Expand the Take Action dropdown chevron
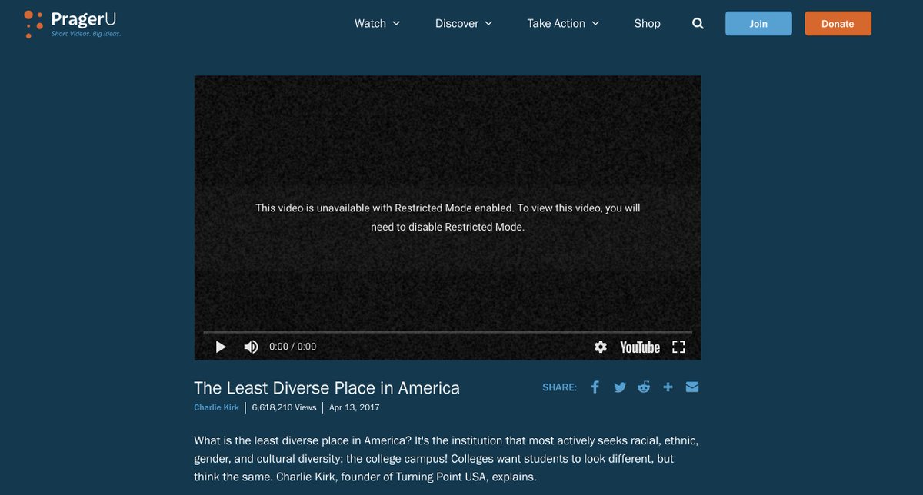The width and height of the screenshot is (923, 495). click(x=595, y=24)
